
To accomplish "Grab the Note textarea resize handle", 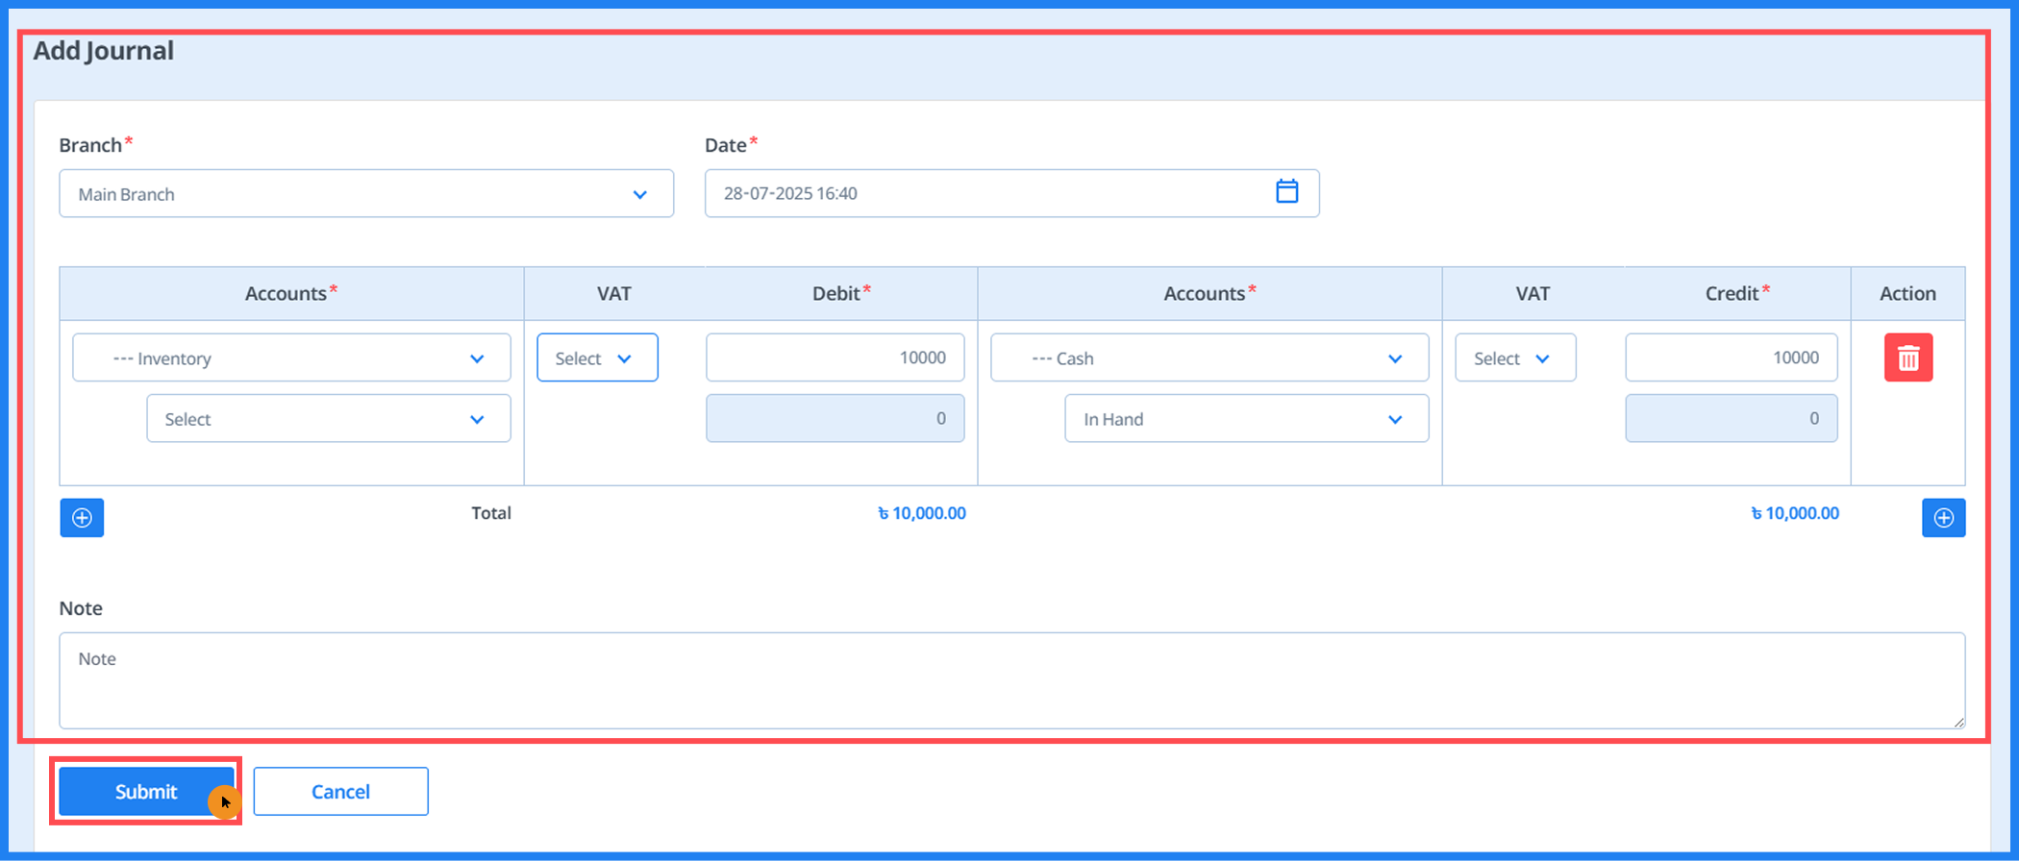I will [x=1957, y=722].
